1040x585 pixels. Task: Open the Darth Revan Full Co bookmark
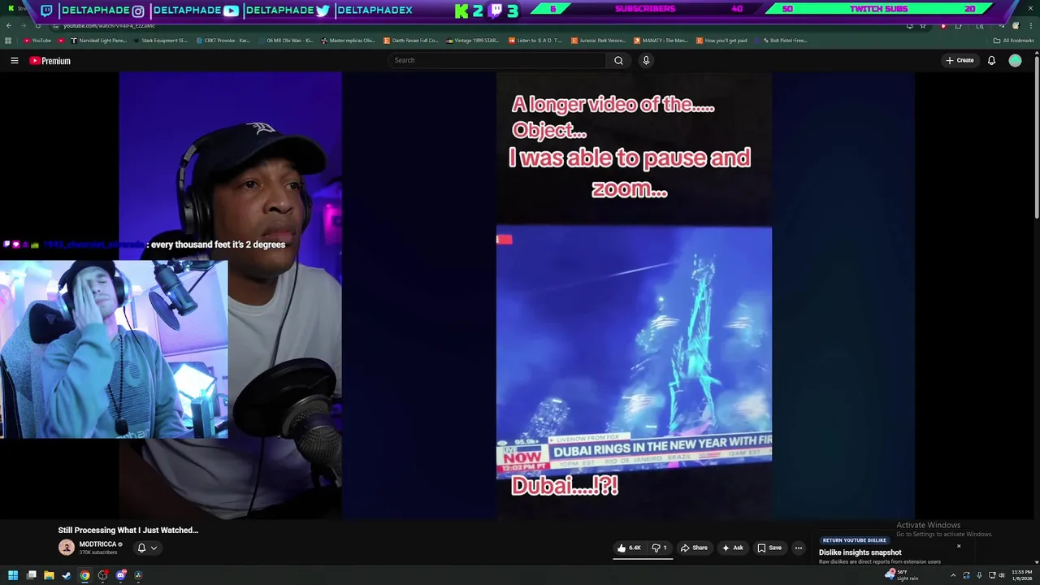pos(410,41)
